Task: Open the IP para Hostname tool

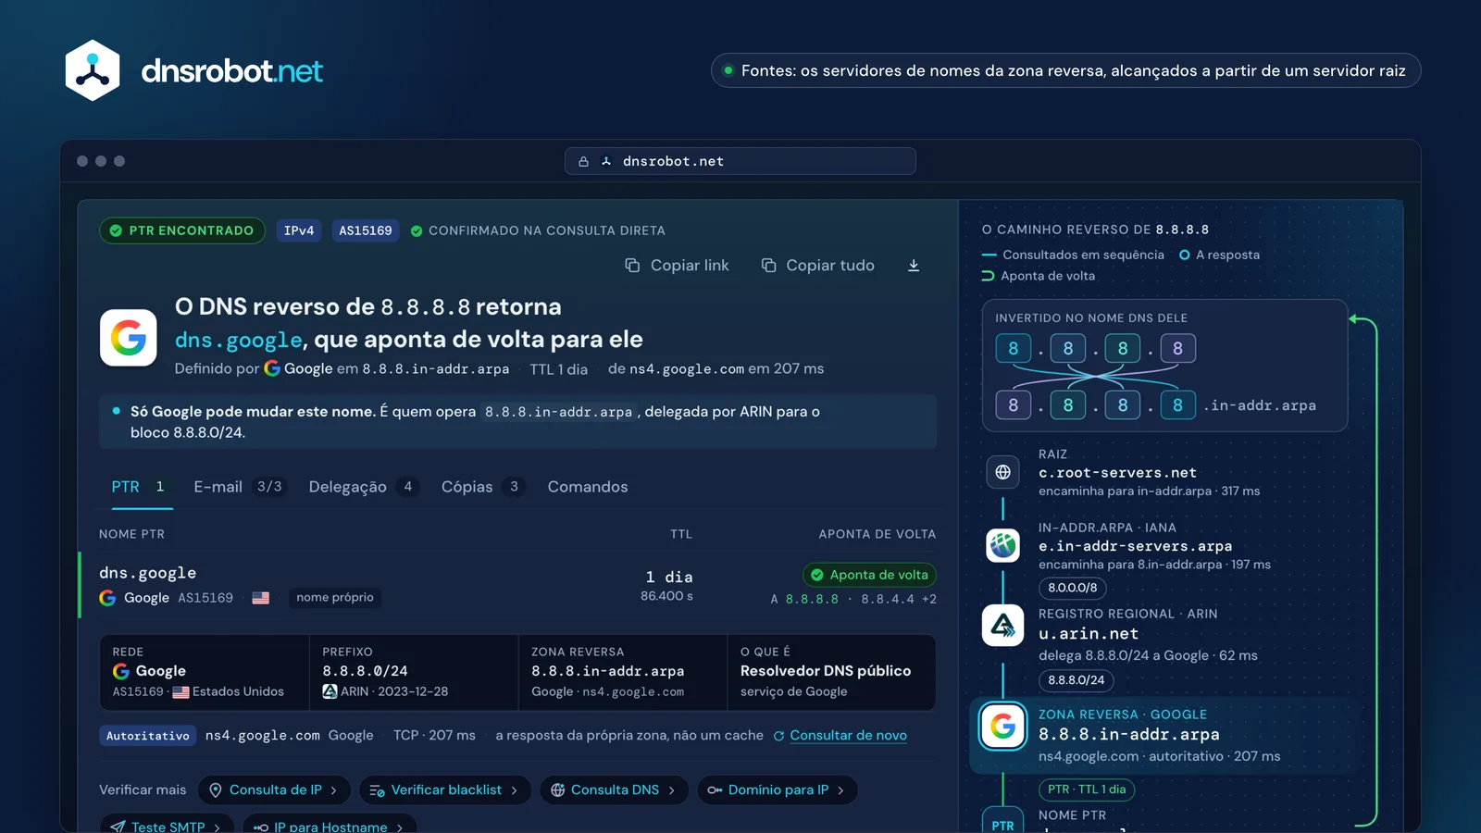Action: tap(330, 826)
